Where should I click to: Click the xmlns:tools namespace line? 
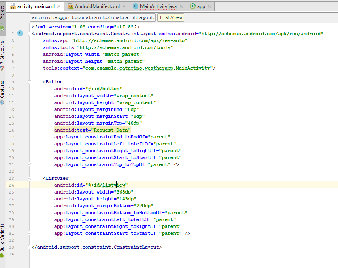108,47
